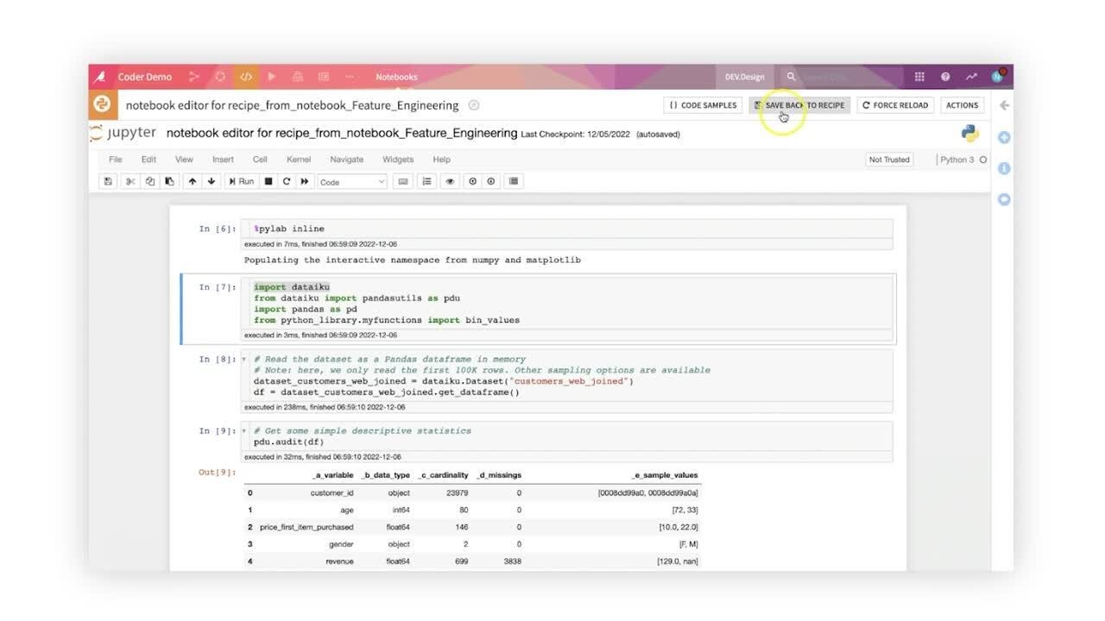
Task: Click the first circle-dot toolbar icon
Action: click(472, 181)
